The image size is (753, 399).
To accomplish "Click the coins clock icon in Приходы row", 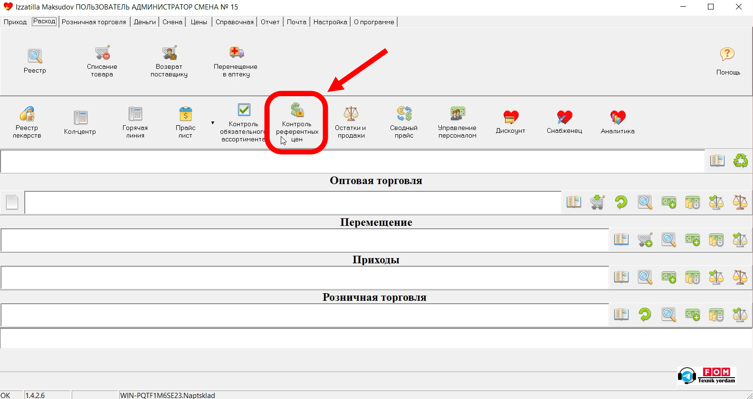I will point(693,277).
